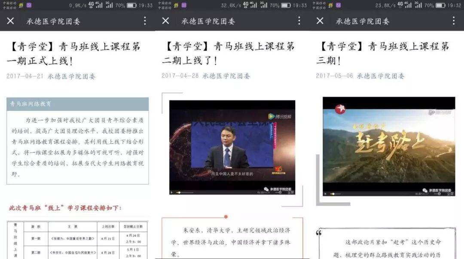
Task: Tap the 第二期 cell in the schedule table
Action: 36,253
